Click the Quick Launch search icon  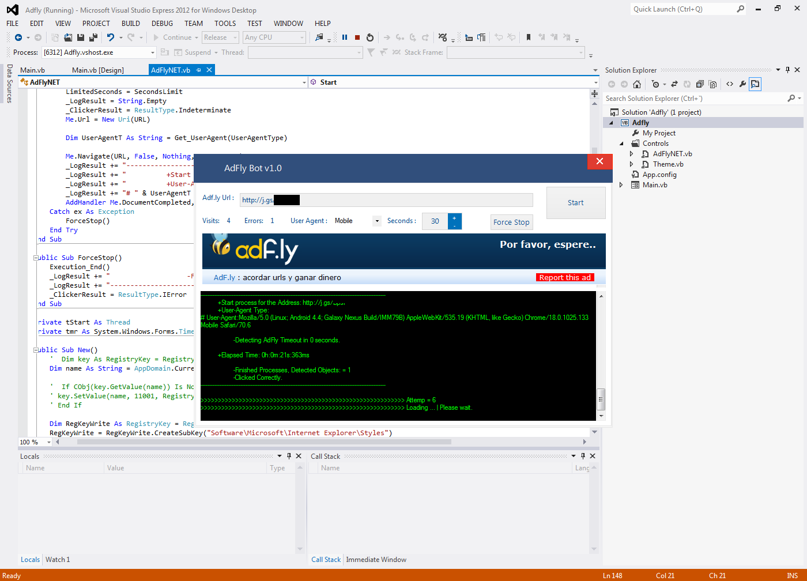tap(740, 9)
